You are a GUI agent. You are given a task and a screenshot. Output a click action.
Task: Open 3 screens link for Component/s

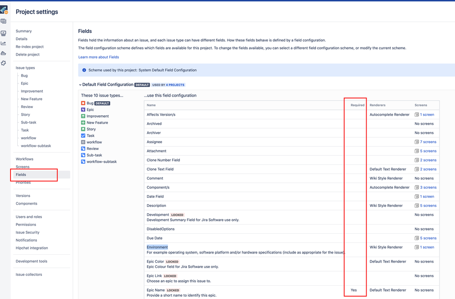[428, 187]
